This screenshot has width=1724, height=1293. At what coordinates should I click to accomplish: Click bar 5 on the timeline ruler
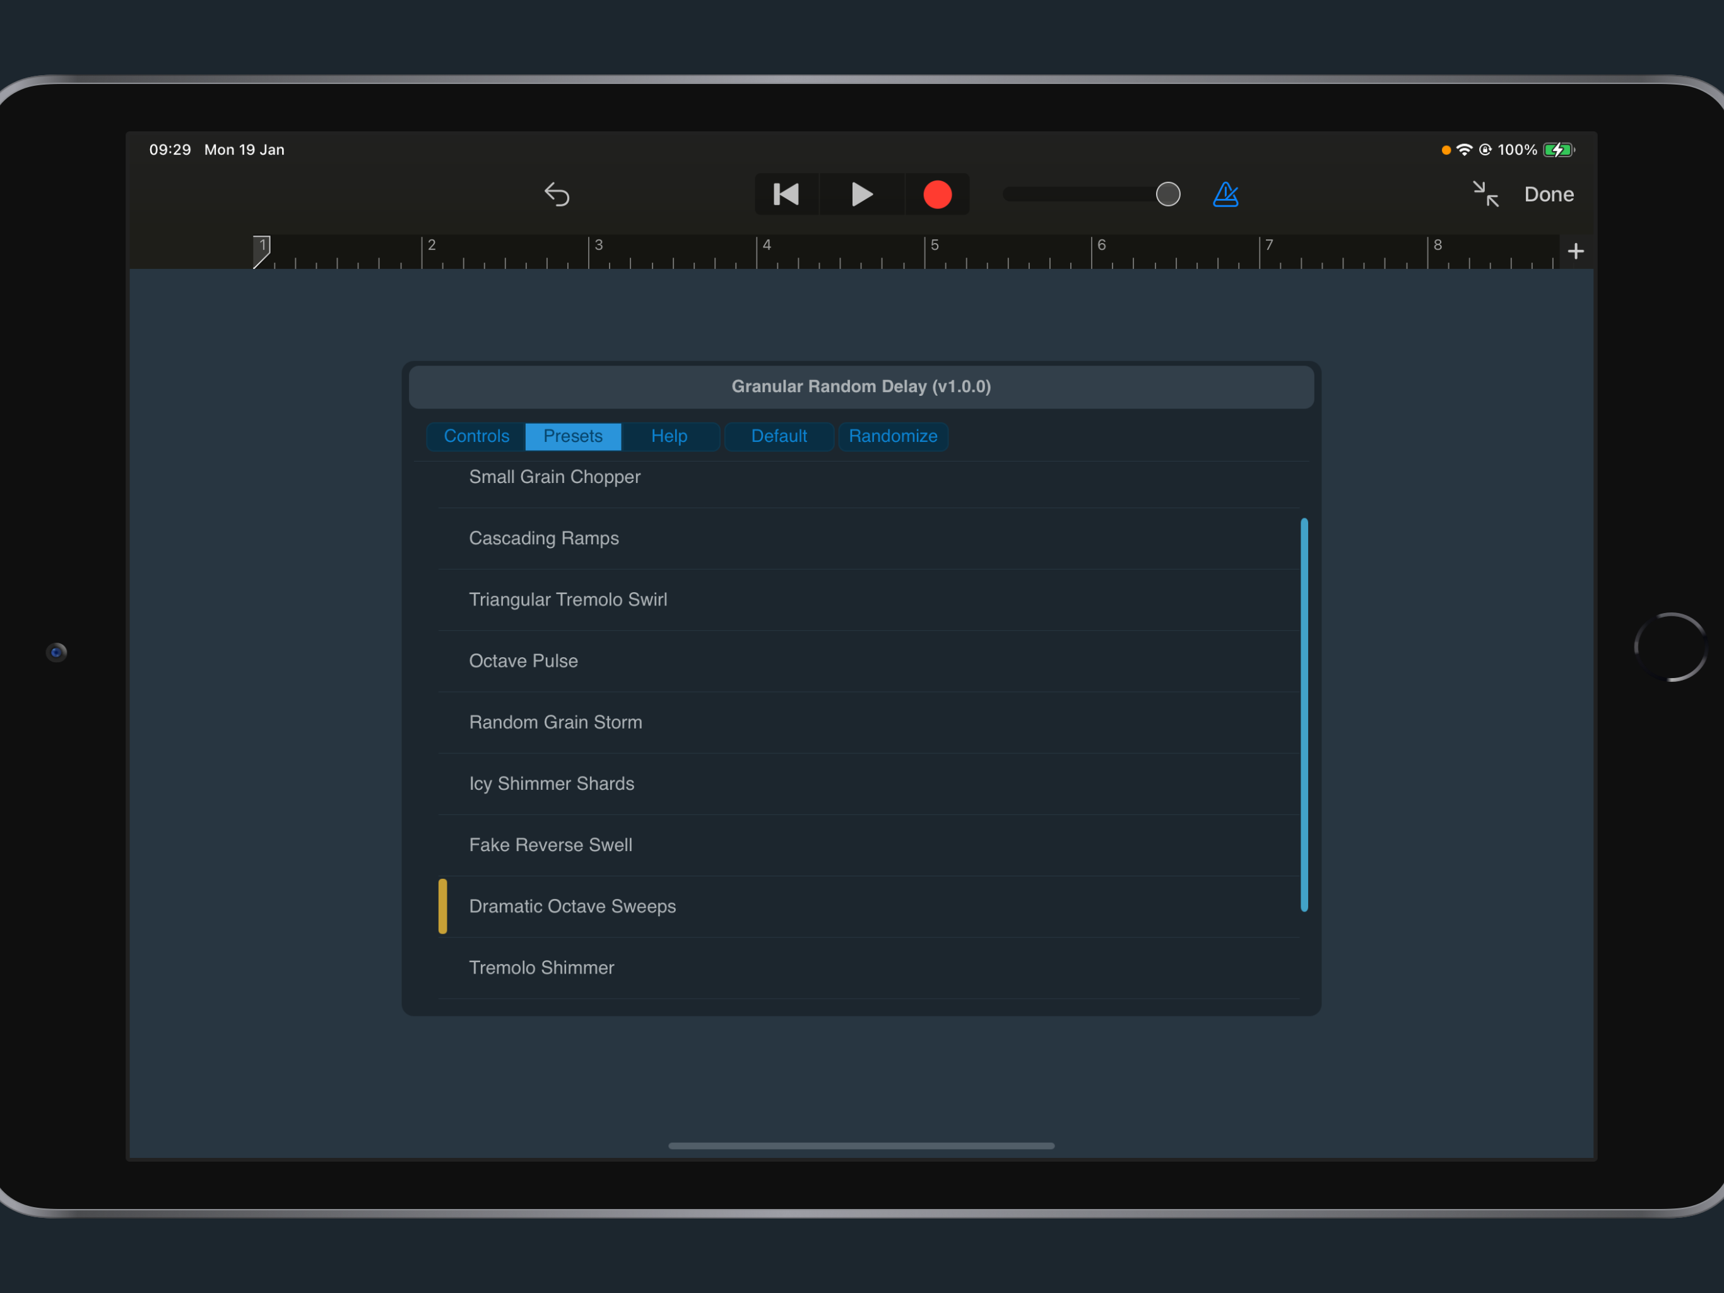pyautogui.click(x=935, y=245)
